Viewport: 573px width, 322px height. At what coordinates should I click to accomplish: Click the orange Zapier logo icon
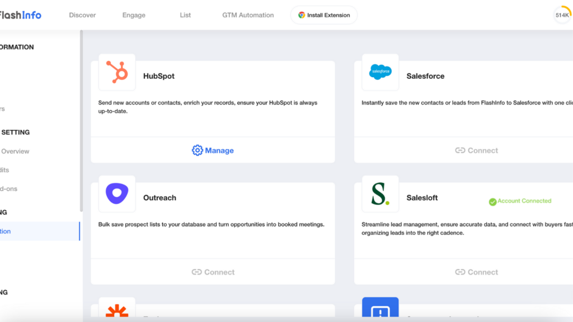tap(117, 310)
